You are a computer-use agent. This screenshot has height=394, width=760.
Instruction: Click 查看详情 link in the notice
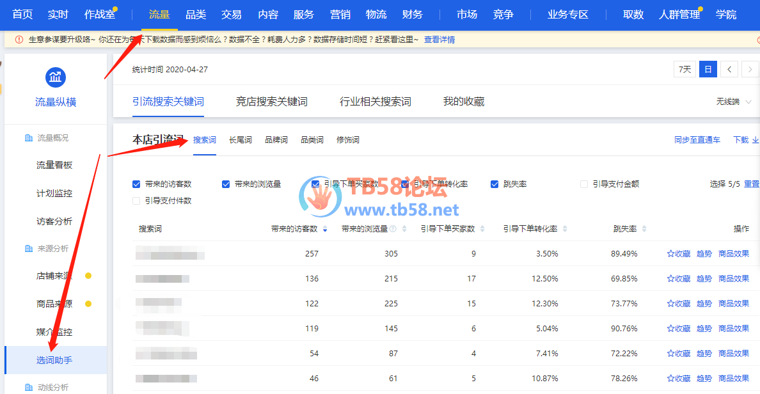(x=439, y=40)
